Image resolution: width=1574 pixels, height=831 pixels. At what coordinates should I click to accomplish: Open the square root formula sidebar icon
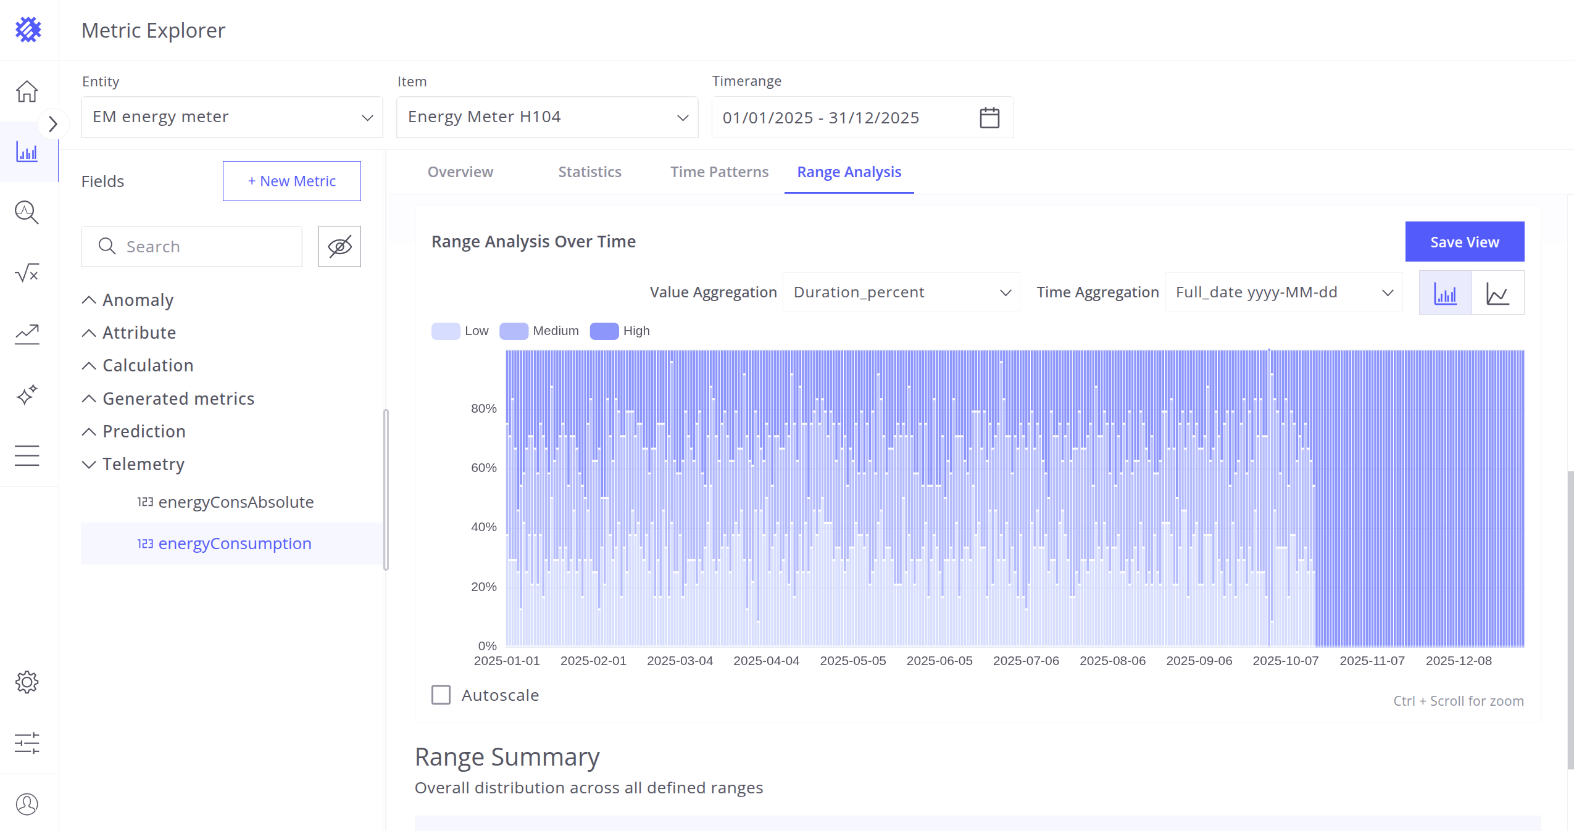pos(27,273)
